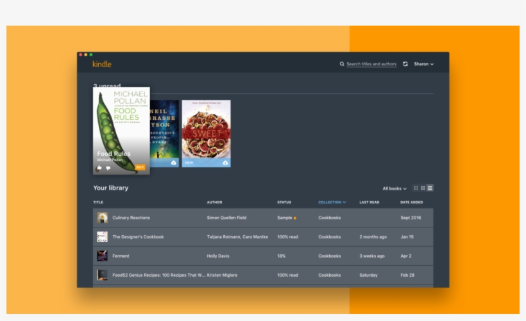Click the Sample status of Culinary Reactions
This screenshot has width=526, height=321.
[287, 217]
